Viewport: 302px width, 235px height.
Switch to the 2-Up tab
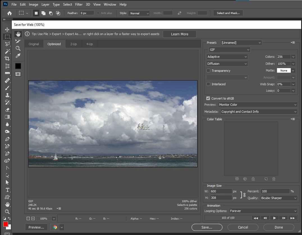click(x=74, y=44)
